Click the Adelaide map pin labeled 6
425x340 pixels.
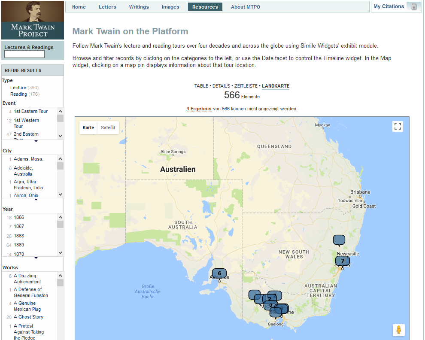tap(219, 274)
